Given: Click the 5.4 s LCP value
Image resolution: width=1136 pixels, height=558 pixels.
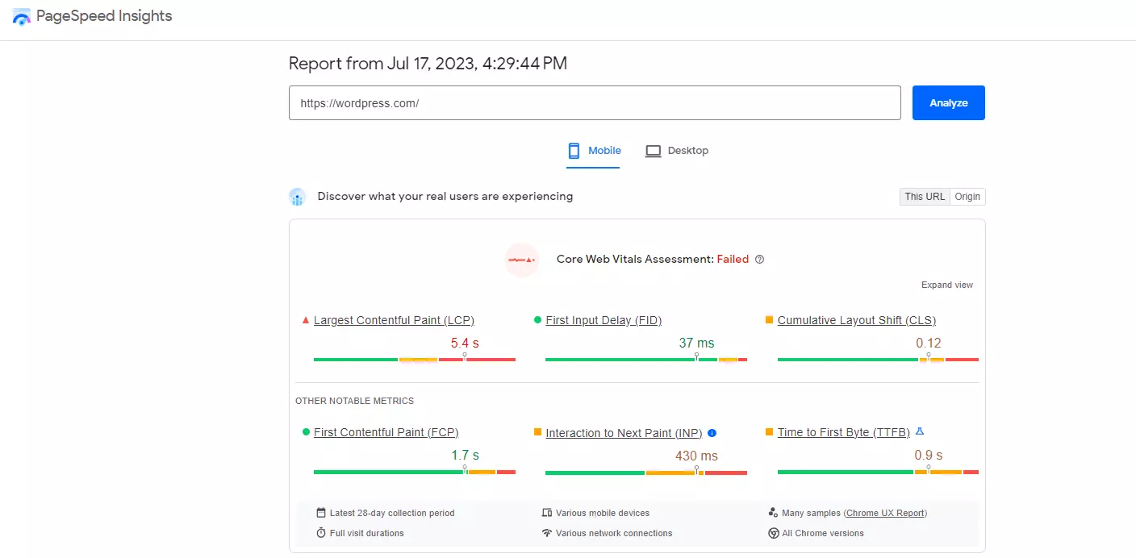Looking at the screenshot, I should (465, 343).
